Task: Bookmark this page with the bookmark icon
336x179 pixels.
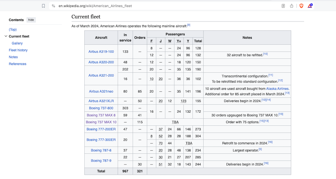Action: [x=43, y=6]
